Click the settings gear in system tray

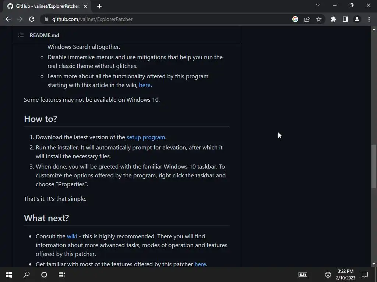coord(328,275)
